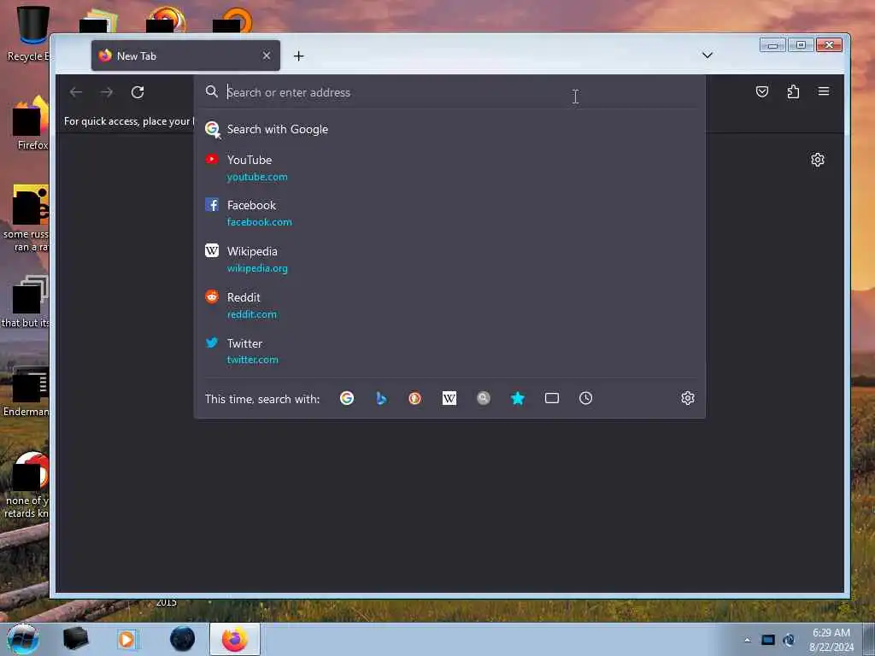The width and height of the screenshot is (875, 656).
Task: Show hidden system tray icons arrow
Action: tap(747, 640)
